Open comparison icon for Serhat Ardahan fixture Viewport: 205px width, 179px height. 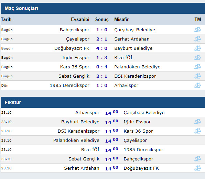coord(197,168)
